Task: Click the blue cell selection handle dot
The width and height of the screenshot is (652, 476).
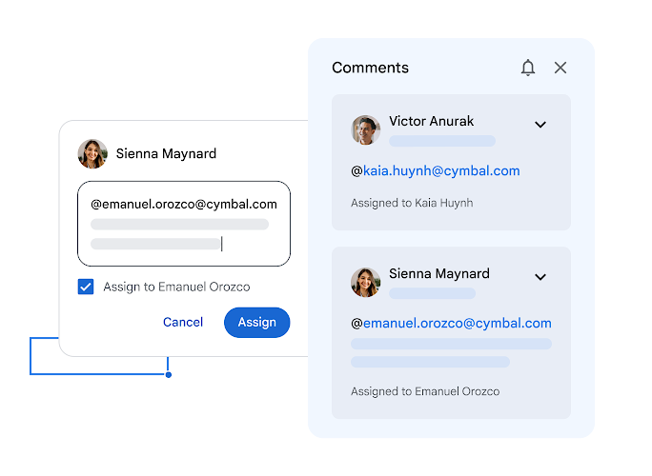Action: [169, 374]
